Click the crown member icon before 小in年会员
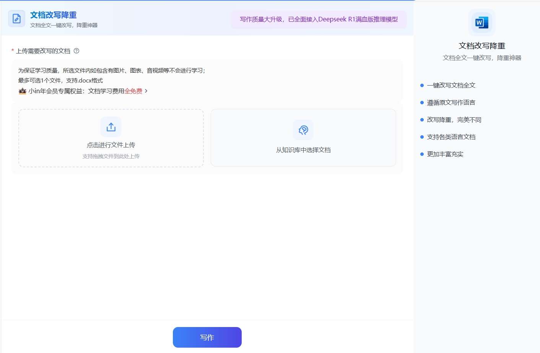540x353 pixels. coord(23,91)
